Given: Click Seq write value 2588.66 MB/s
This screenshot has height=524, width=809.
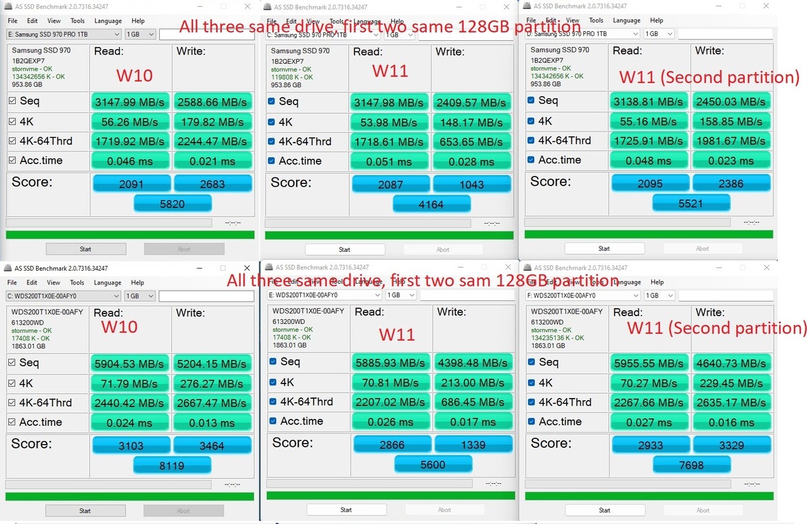Looking at the screenshot, I should coord(212,102).
